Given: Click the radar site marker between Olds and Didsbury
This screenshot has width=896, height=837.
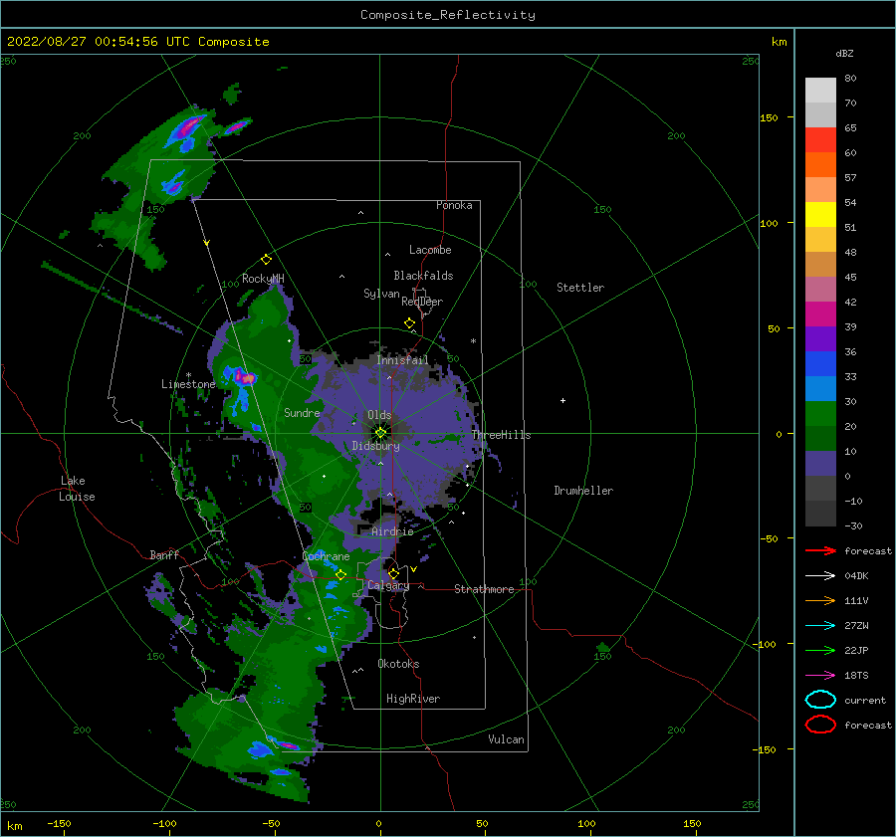Looking at the screenshot, I should 380,433.
